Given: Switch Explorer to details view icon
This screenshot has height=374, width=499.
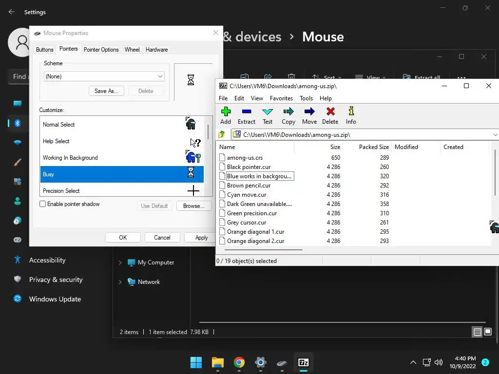Looking at the screenshot, I should (478, 332).
